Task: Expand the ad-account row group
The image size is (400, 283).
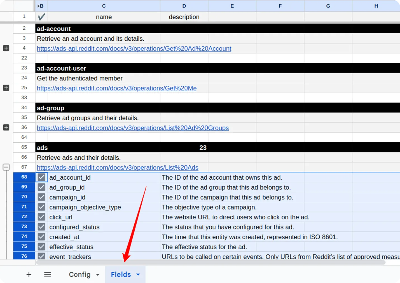Action: (x=6, y=48)
